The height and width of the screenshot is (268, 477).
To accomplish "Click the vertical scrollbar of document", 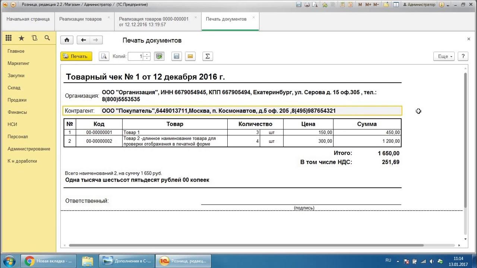I will (465, 140).
